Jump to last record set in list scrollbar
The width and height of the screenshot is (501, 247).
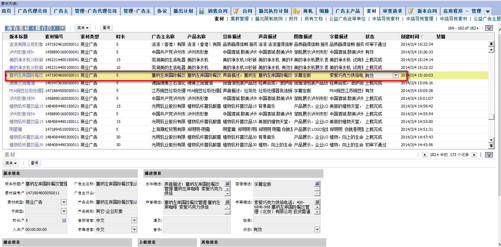point(491,145)
